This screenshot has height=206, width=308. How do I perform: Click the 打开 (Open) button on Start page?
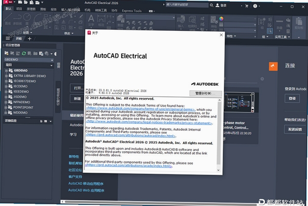coord(78,88)
